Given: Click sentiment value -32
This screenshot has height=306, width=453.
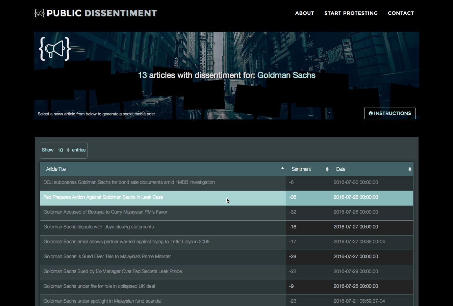Looking at the screenshot, I should point(293,212).
